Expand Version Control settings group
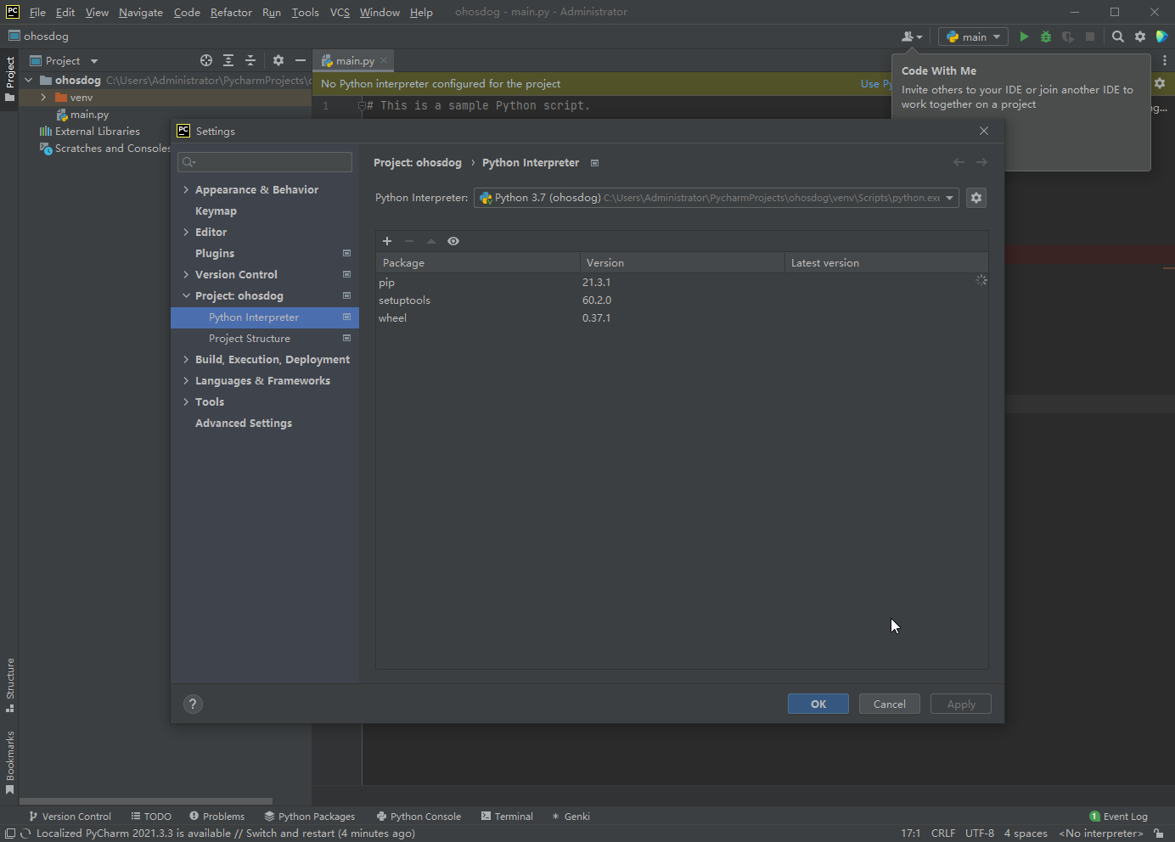 pos(186,275)
